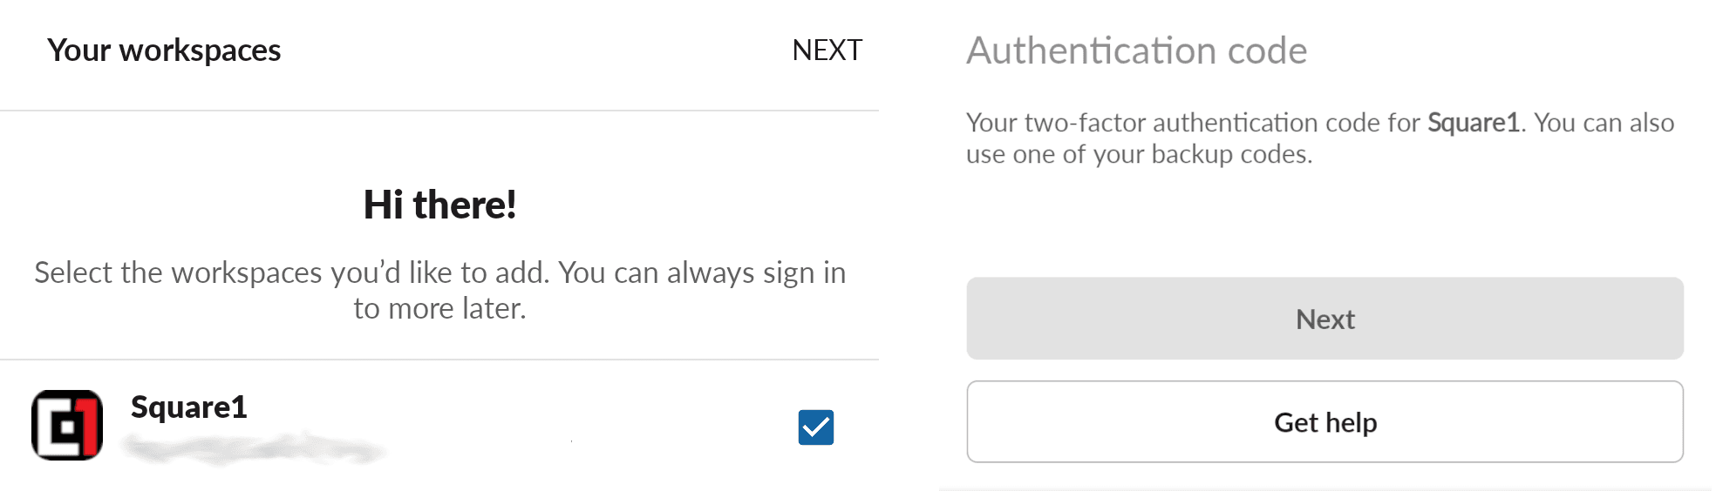The width and height of the screenshot is (1716, 491).
Task: Click the 'Your workspaces' title
Action: tap(164, 50)
